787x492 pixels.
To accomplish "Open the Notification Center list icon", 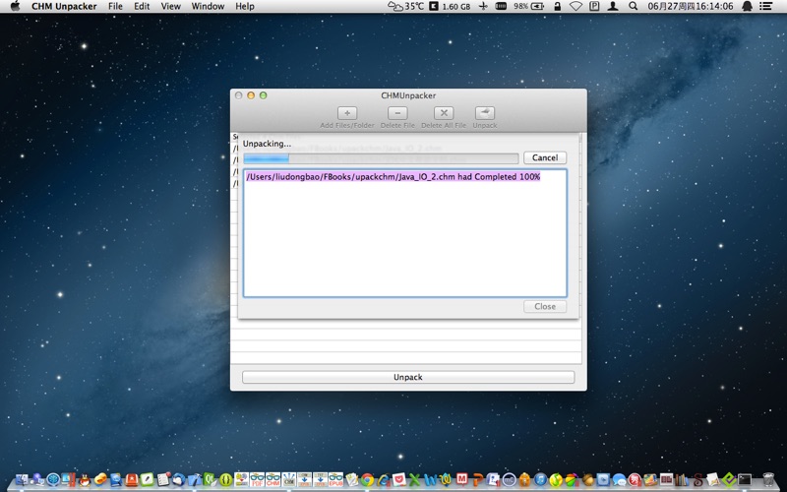I will (766, 6).
